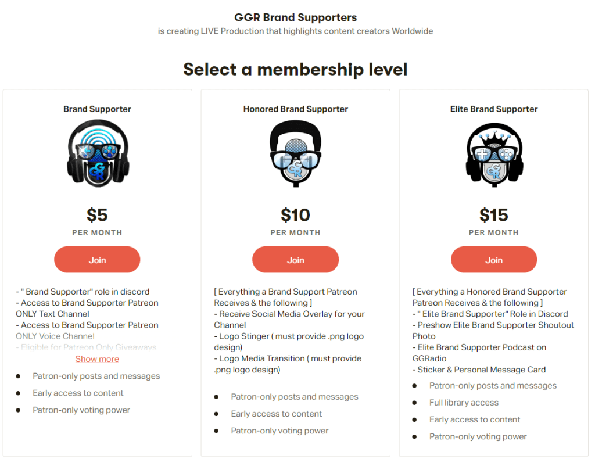This screenshot has width=595, height=459.
Task: Click the $10 per month price
Action: point(295,216)
